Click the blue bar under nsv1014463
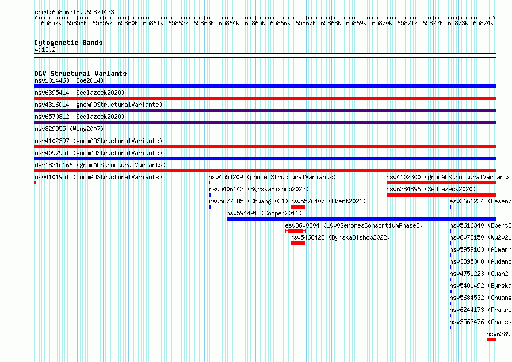The height and width of the screenshot is (362, 512). [x=265, y=86]
